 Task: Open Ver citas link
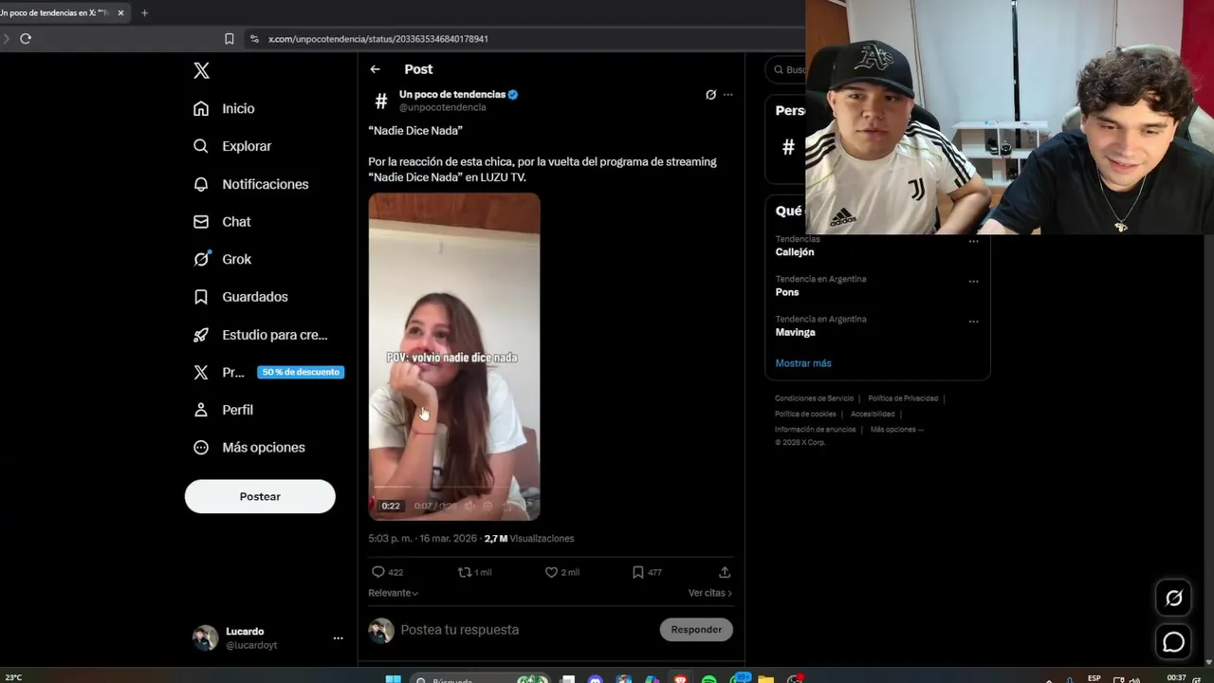click(x=710, y=593)
